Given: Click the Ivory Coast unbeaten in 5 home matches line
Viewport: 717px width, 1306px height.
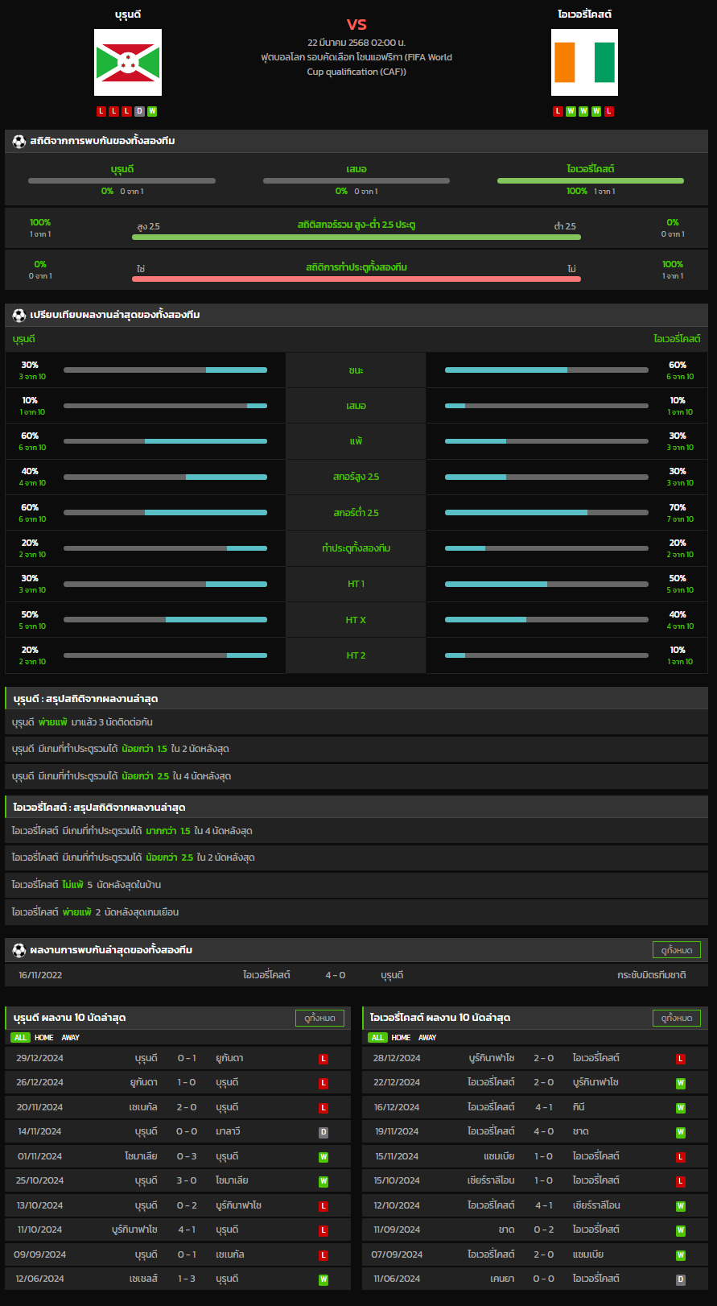Looking at the screenshot, I should point(356,885).
